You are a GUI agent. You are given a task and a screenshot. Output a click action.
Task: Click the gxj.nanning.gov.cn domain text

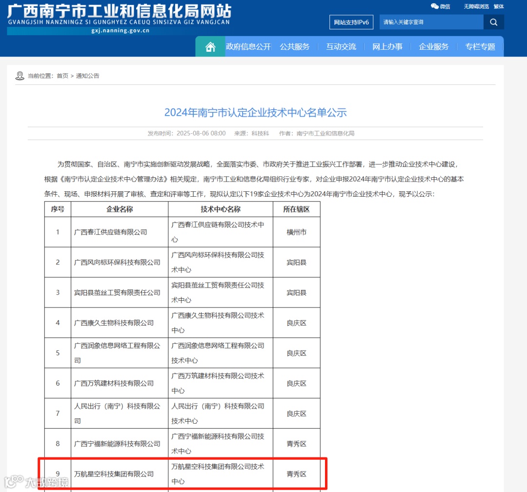pos(121,31)
